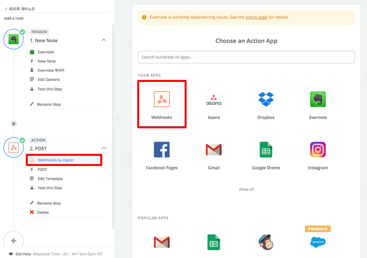367x258 pixels.
Task: Collapse the 1. New Note trigger step
Action: (104, 40)
